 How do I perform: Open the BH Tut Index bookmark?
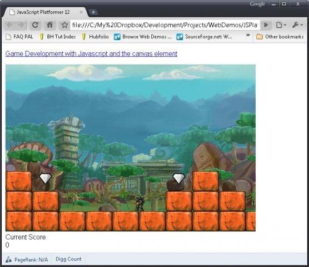click(58, 37)
